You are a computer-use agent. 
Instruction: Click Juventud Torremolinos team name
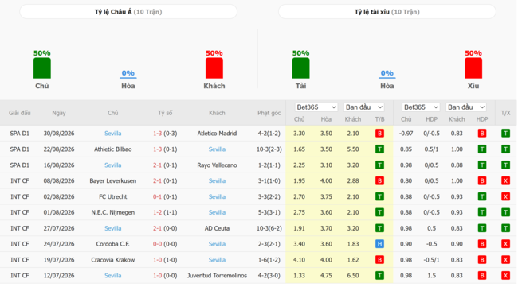point(217,276)
